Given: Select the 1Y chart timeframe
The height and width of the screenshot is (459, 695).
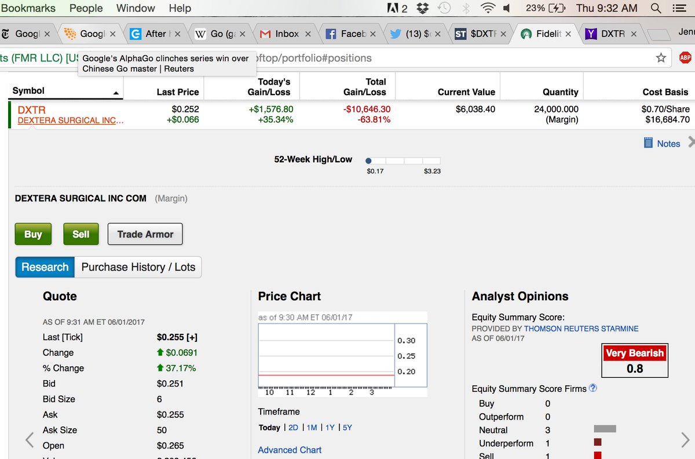Looking at the screenshot, I should 330,428.
